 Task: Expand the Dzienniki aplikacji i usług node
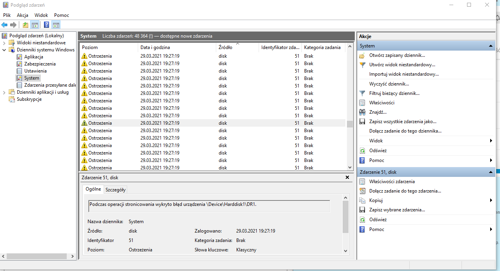click(x=4, y=92)
